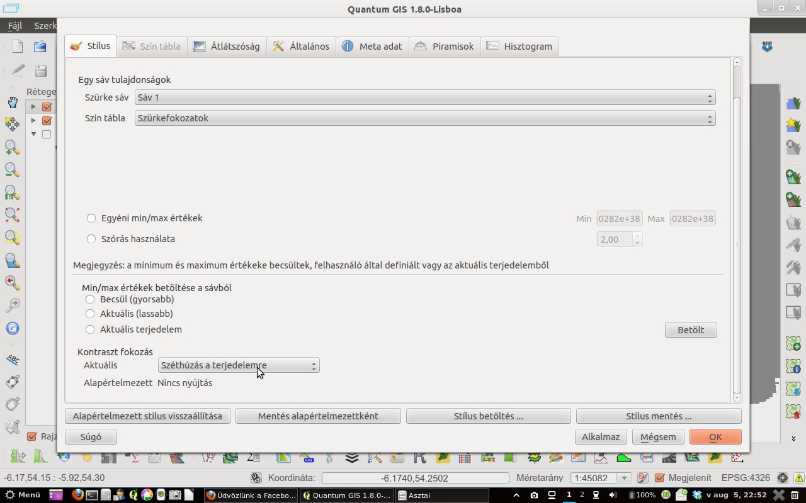
Task: Click the Save edits floppy disk icon
Action: click(x=40, y=70)
